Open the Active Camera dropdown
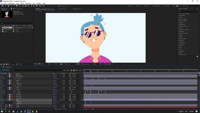This screenshot has width=200, height=113. click(x=86, y=64)
